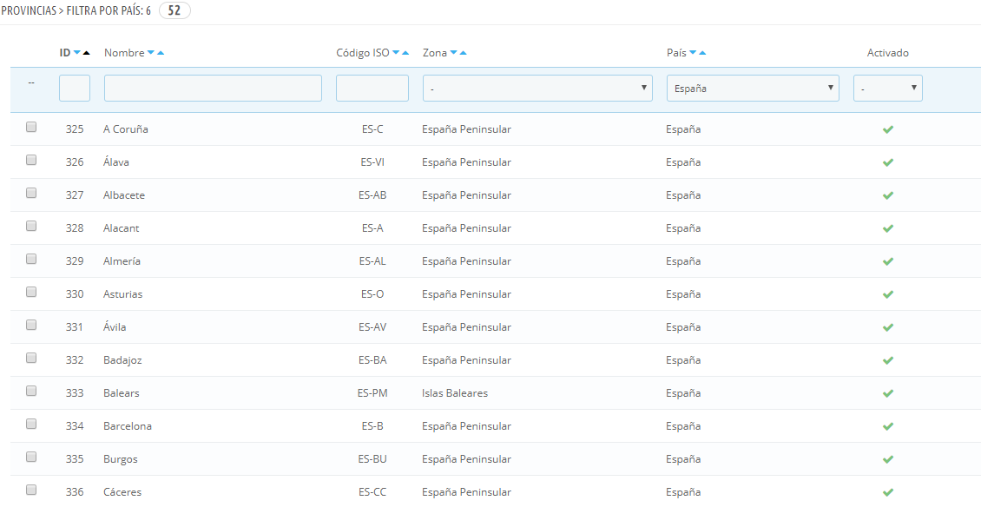Sort ID column ascending arrow

86,53
